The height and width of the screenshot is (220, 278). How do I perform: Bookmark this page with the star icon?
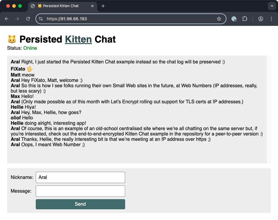click(x=219, y=19)
